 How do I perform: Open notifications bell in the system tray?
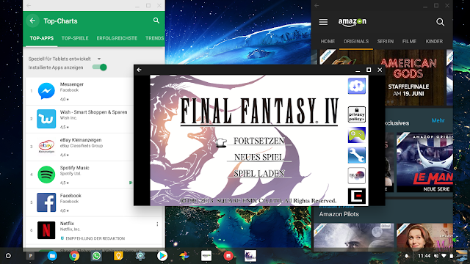[x=406, y=256]
